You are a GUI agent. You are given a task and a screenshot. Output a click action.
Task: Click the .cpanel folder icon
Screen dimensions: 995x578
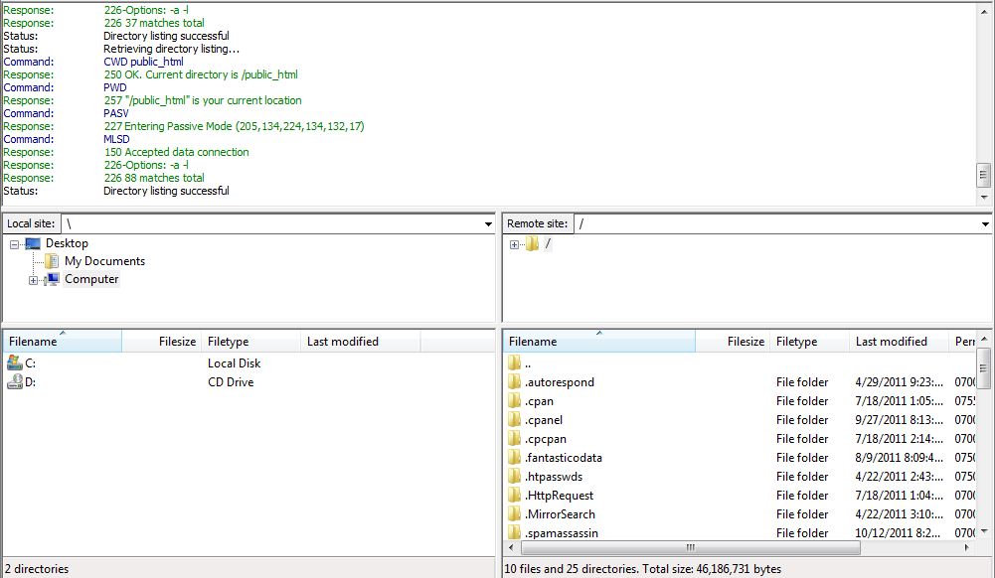[x=515, y=420]
